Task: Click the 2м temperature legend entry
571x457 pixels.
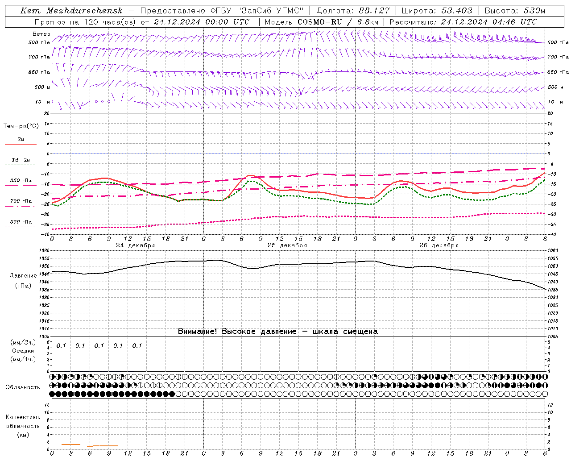Action: 21,139
